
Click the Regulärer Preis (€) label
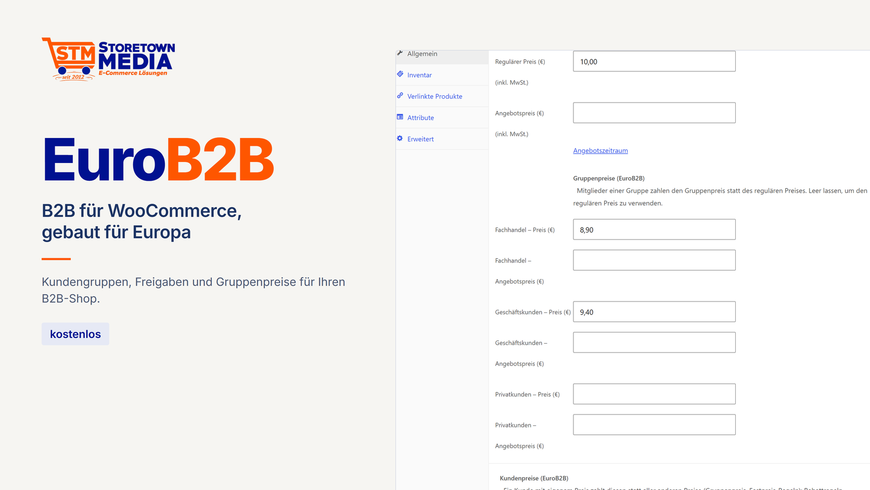520,61
